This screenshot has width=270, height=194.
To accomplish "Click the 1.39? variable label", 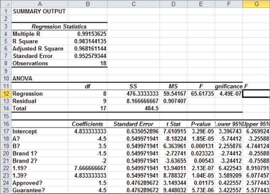I will click(19, 176).
